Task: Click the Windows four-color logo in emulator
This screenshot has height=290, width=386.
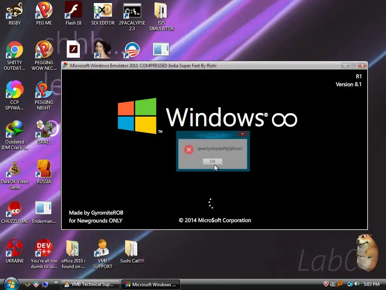Action: [x=137, y=116]
